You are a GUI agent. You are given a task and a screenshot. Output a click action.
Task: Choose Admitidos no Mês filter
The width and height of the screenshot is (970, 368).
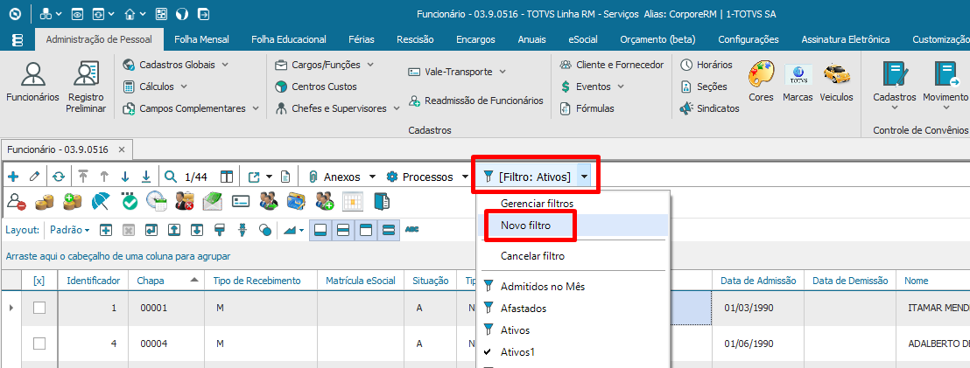click(573, 287)
